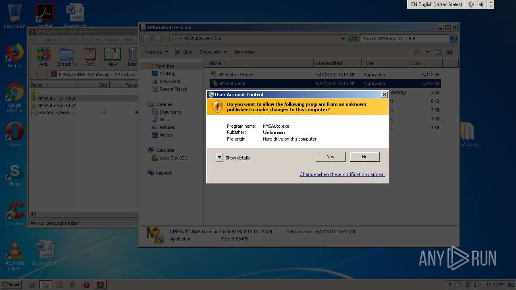The height and width of the screenshot is (290, 516).
Task: Open VLC media player desktop shortcut
Action: tap(15, 255)
